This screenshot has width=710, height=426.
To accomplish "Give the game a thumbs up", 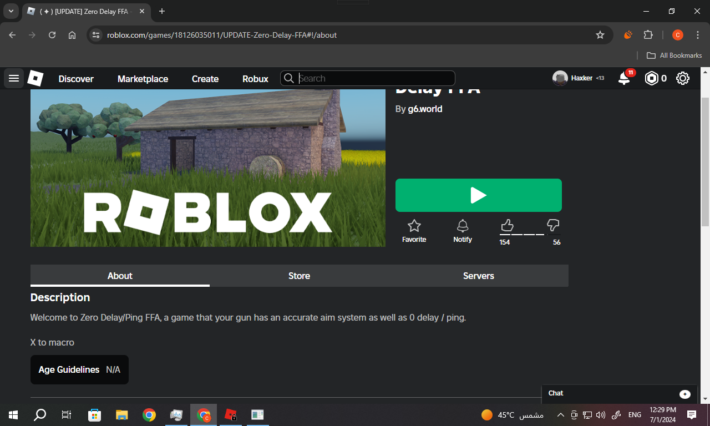I will (507, 225).
